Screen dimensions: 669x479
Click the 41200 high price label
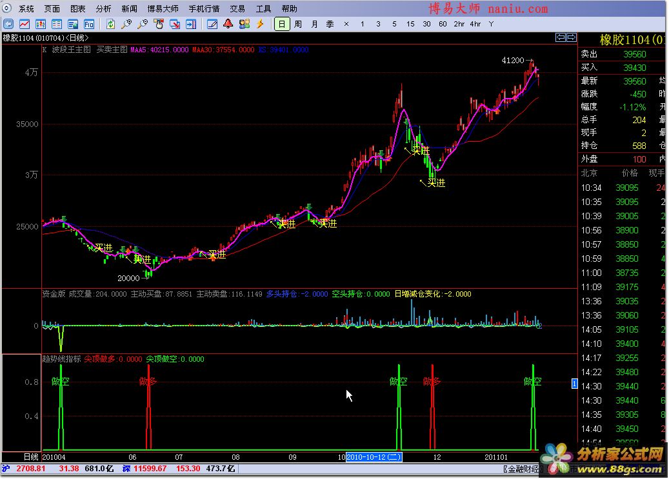tap(513, 61)
